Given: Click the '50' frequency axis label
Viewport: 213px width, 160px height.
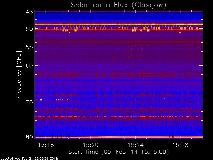Looking at the screenshot, I should click(x=29, y=29).
